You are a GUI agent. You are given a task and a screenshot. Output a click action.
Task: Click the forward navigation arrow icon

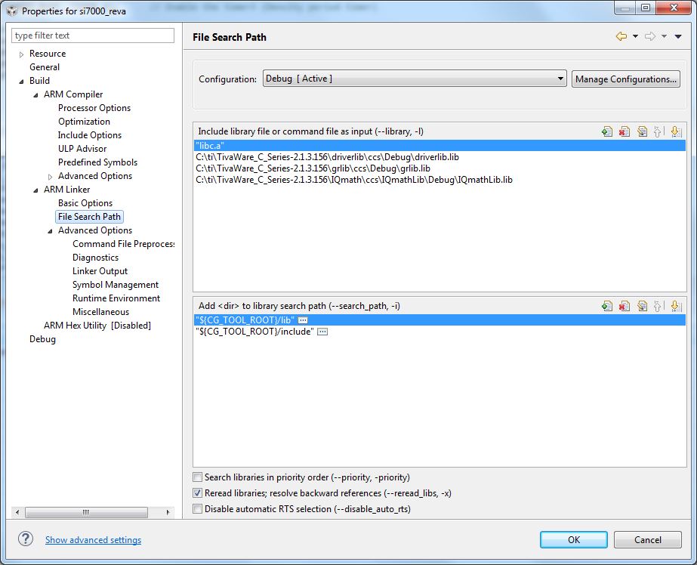[x=650, y=36]
